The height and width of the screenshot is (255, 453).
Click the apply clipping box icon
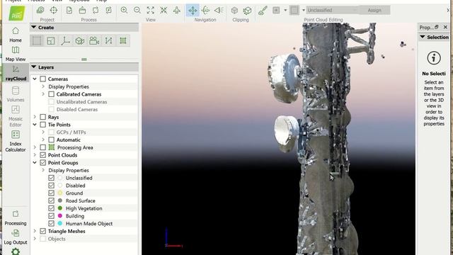(x=247, y=11)
